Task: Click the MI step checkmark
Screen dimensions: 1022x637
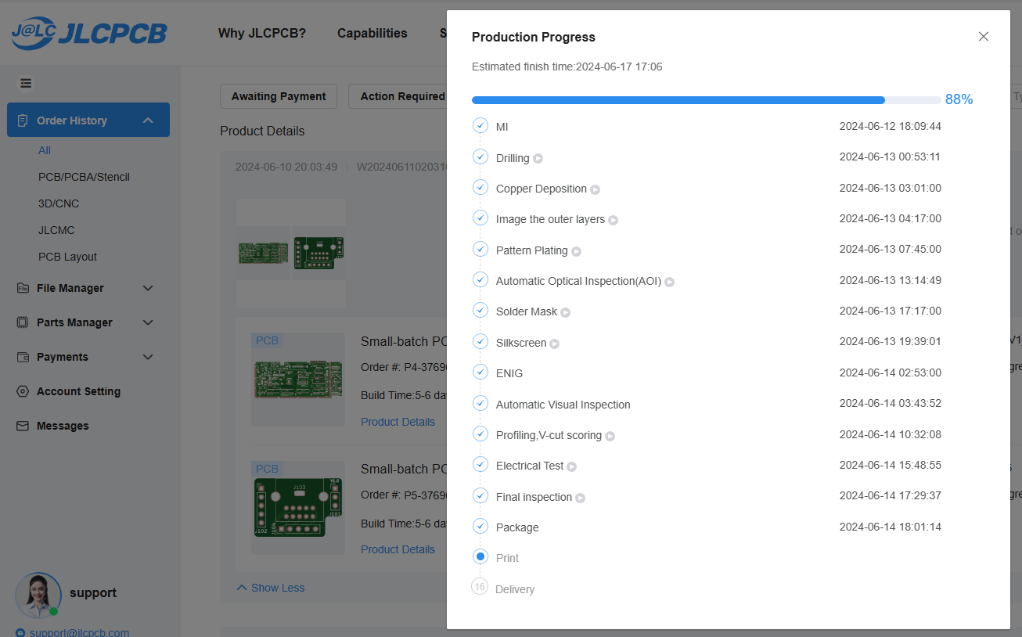Action: [x=480, y=126]
